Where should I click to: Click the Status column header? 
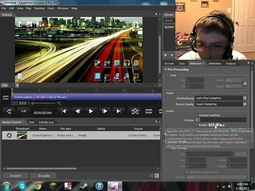[101, 128]
